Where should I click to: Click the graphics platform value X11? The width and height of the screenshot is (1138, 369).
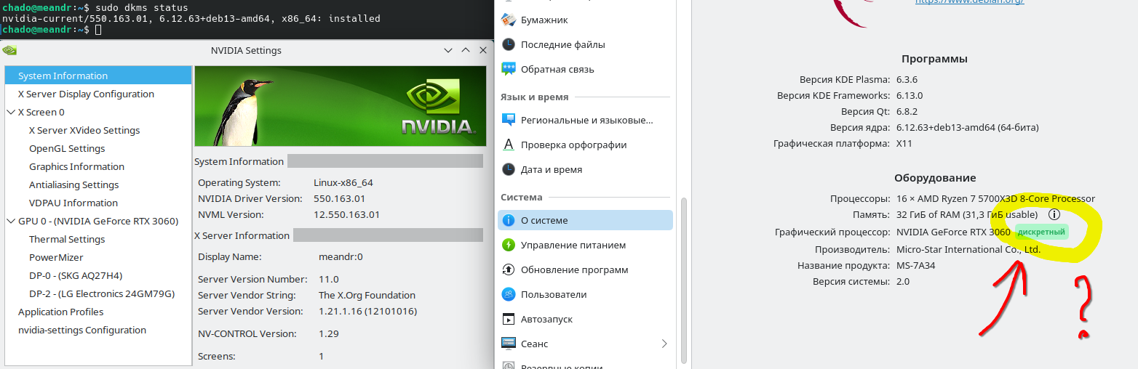[904, 143]
